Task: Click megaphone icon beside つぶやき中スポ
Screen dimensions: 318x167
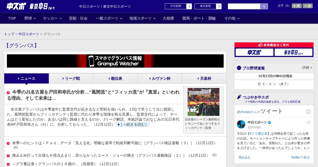Action: click(x=239, y=97)
